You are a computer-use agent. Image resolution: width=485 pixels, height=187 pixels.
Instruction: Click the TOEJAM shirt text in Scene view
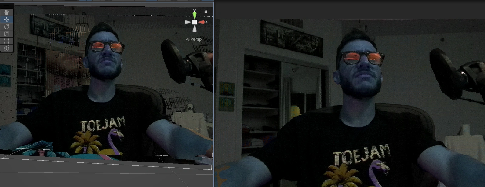click(102, 124)
